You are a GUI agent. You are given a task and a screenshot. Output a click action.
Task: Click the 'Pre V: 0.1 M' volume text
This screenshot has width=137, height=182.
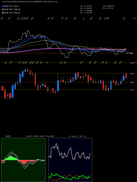[107, 8]
